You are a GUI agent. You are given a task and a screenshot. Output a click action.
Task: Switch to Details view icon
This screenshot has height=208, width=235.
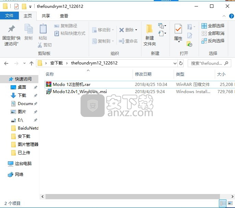pos(223,203)
